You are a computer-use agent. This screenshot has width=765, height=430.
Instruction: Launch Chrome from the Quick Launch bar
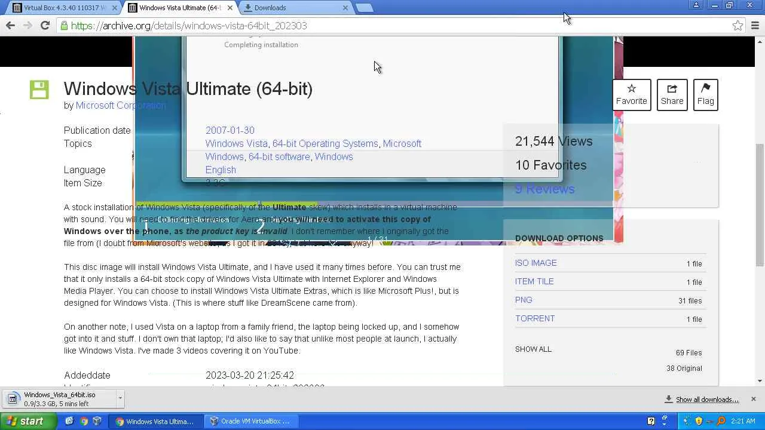coord(84,421)
